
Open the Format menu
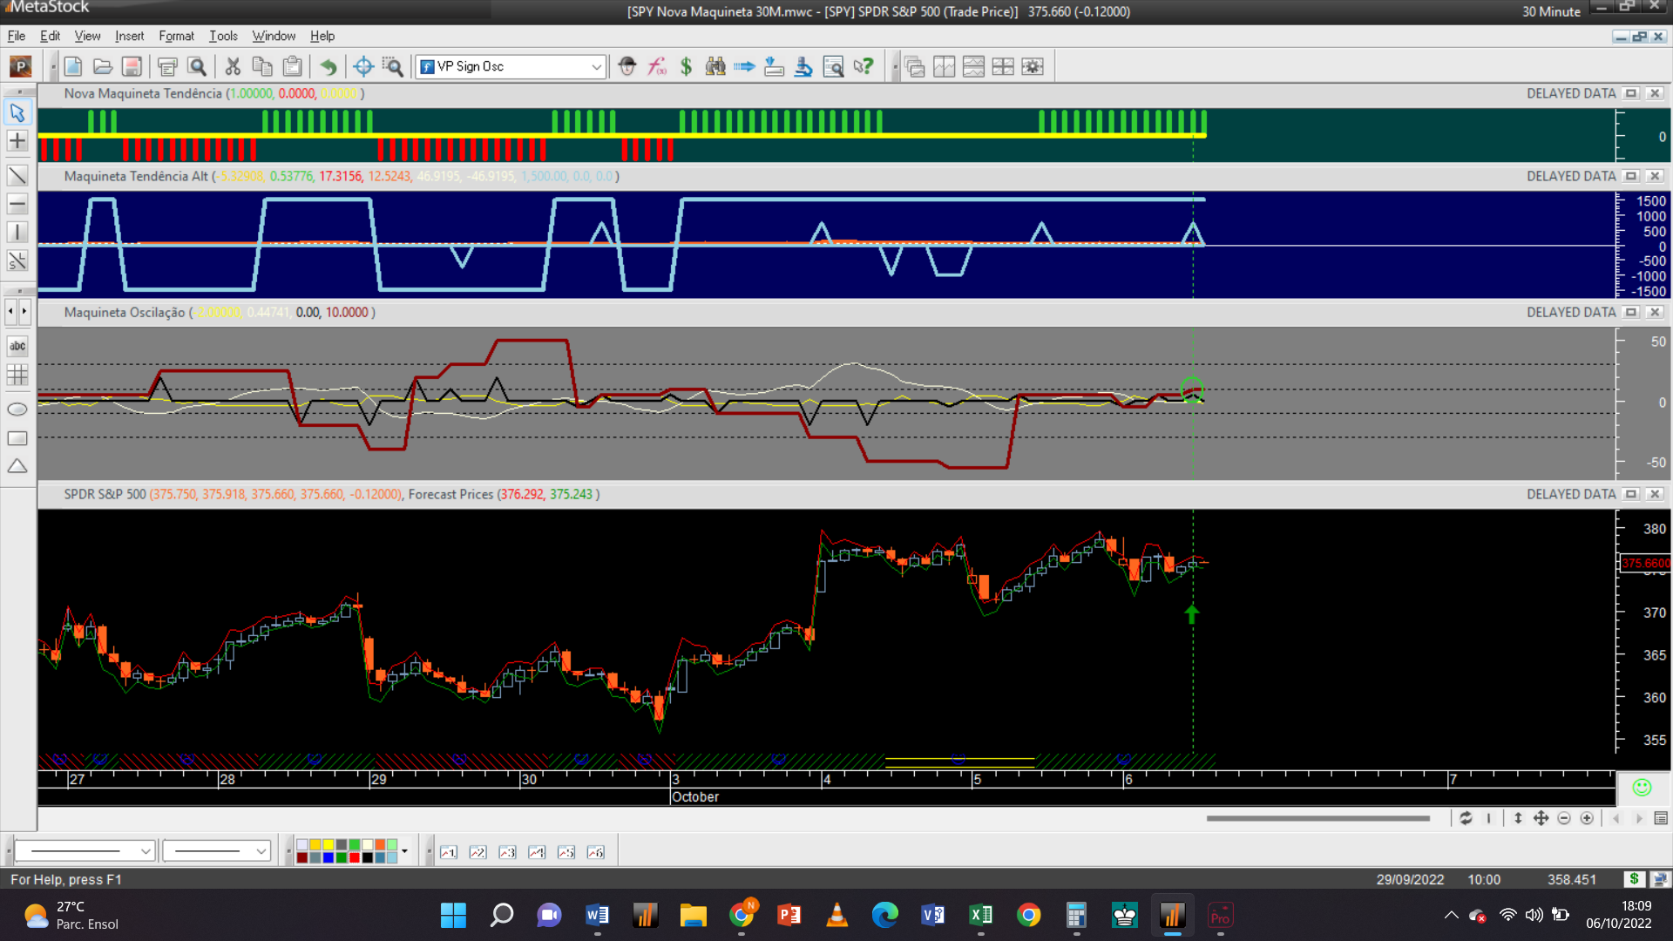[x=176, y=36]
